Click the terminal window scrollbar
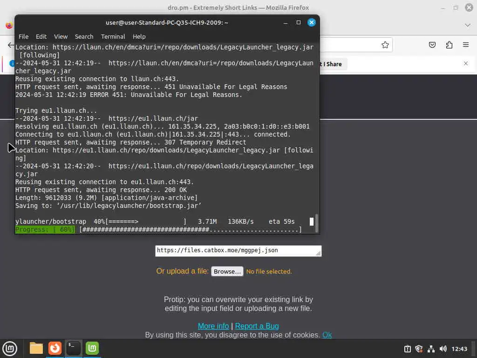The width and height of the screenshot is (477, 358). coord(317,223)
